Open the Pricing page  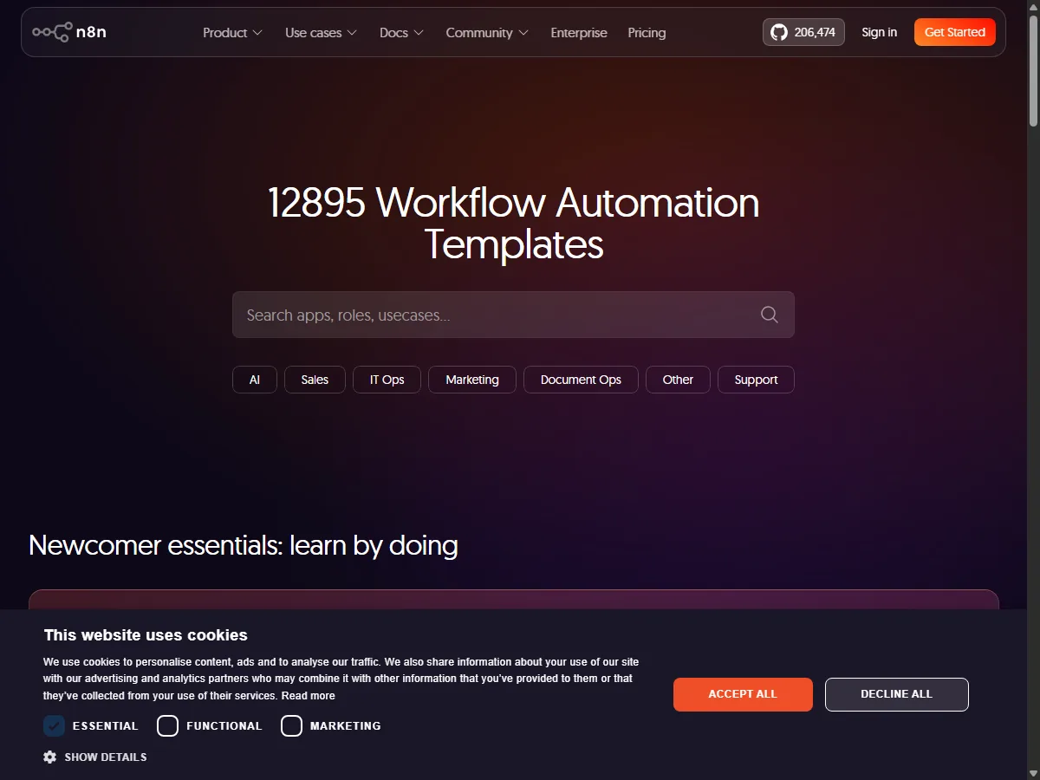[x=647, y=32]
